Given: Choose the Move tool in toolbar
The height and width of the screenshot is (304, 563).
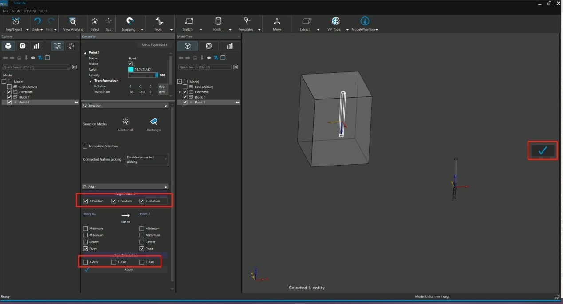Looking at the screenshot, I should 277,21.
